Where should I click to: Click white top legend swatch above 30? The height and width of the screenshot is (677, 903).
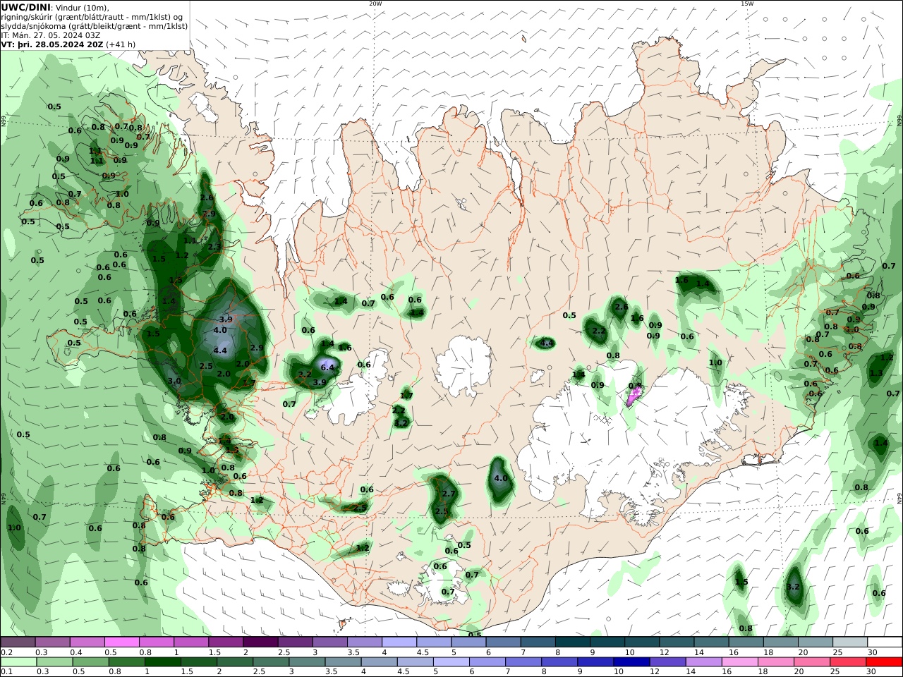tap(885, 642)
